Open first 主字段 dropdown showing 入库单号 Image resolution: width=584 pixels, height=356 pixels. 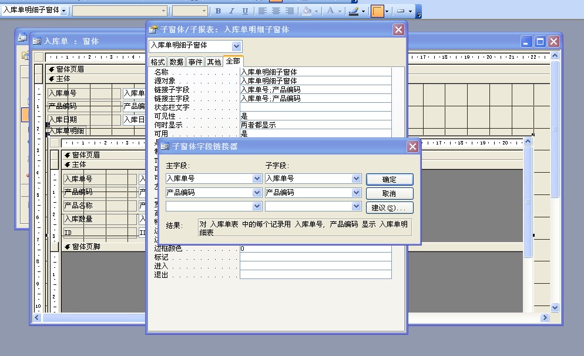pyautogui.click(x=257, y=179)
